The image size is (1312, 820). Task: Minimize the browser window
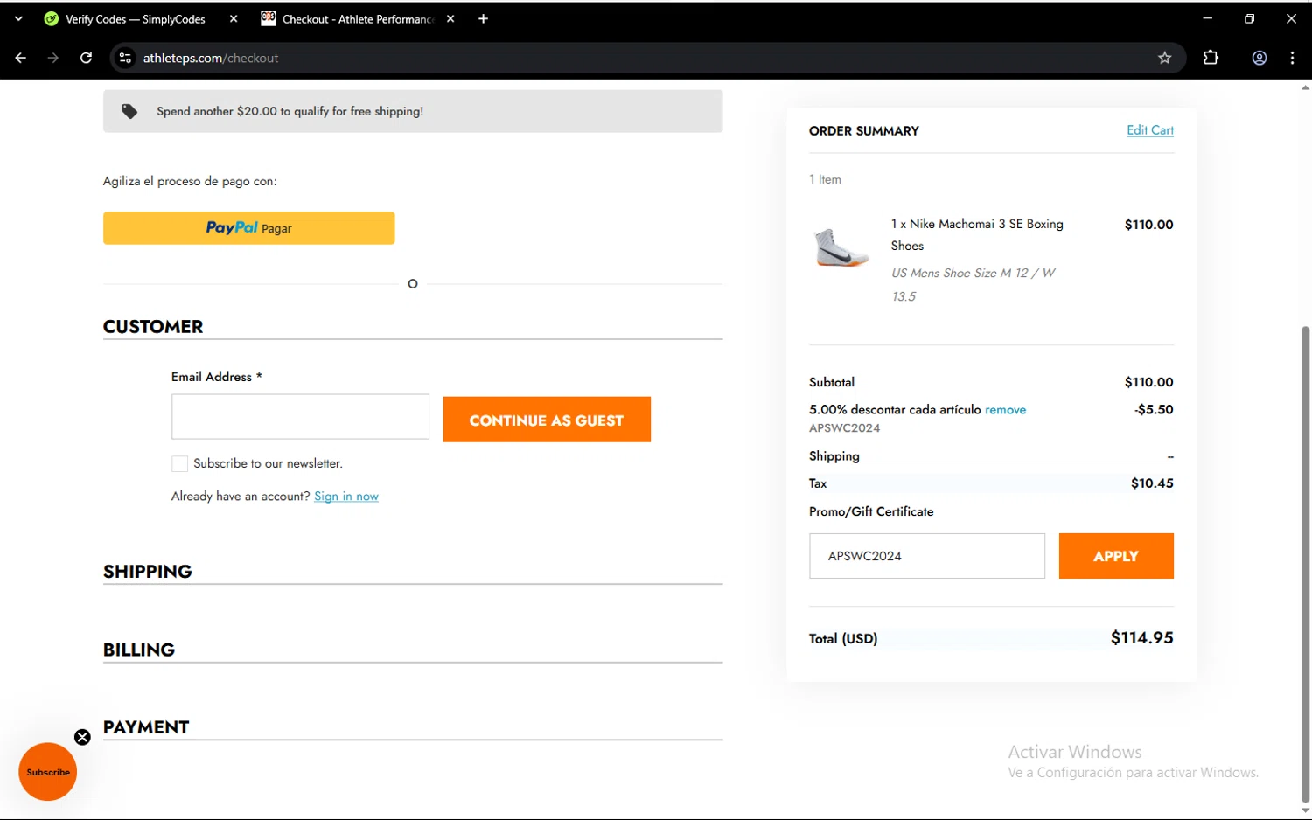click(x=1207, y=18)
